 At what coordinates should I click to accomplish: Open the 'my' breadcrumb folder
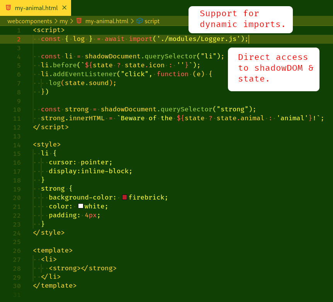tap(64, 21)
